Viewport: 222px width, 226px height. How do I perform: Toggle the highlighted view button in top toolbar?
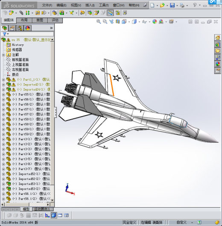click(x=111, y=13)
